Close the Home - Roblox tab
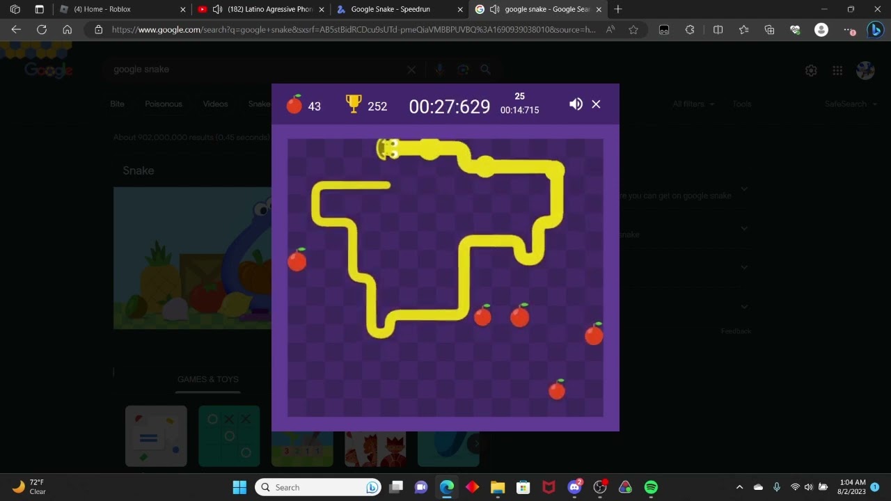 point(183,10)
